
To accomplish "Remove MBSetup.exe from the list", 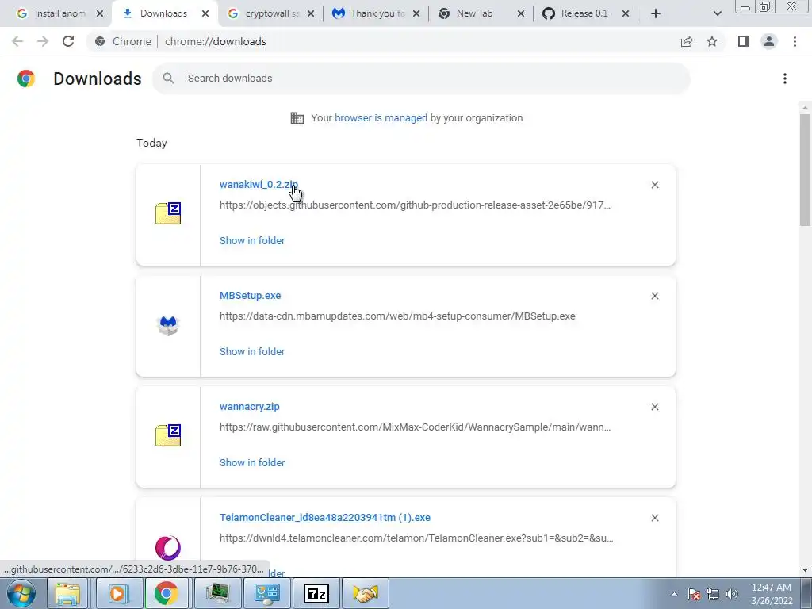I will pyautogui.click(x=654, y=296).
